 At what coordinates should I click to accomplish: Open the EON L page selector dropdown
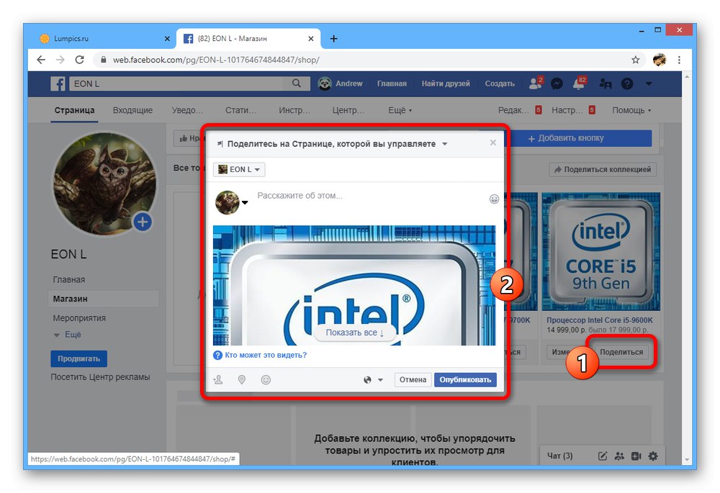(x=239, y=169)
